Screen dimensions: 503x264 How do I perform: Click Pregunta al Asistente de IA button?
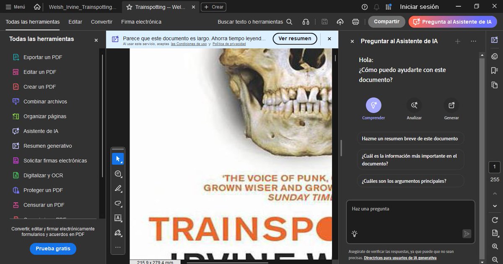pos(453,22)
